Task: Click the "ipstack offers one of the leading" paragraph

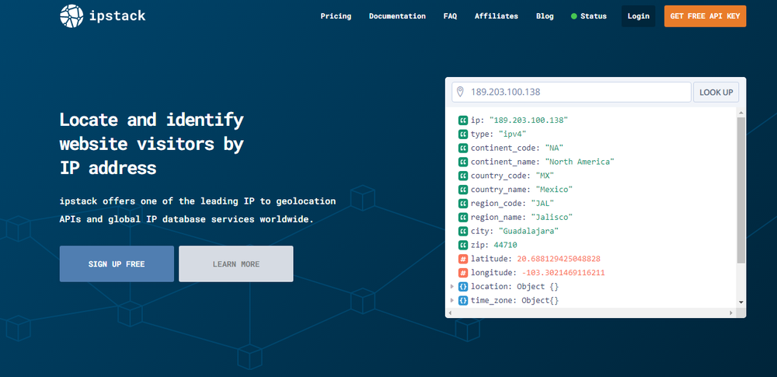Action: tap(197, 211)
